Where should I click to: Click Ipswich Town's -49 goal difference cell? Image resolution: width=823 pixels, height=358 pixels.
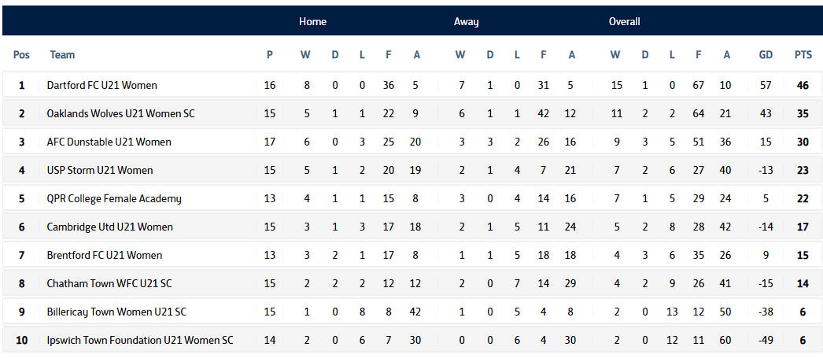[766, 340]
